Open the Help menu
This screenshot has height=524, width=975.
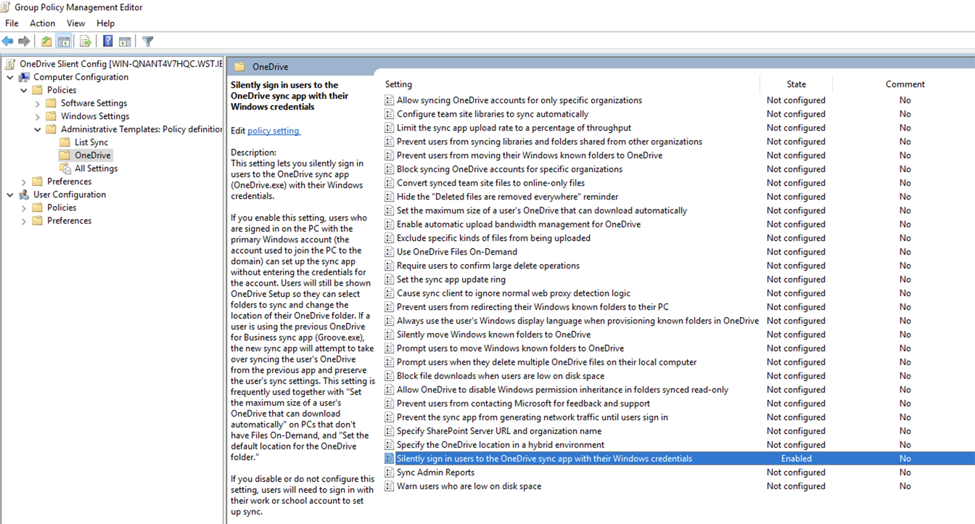[x=106, y=23]
